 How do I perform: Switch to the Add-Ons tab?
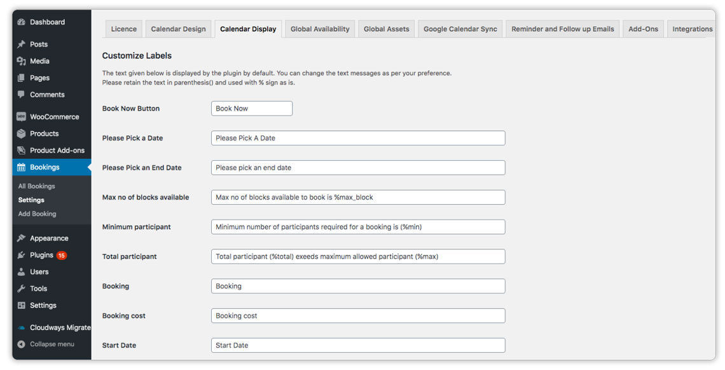tap(643, 29)
